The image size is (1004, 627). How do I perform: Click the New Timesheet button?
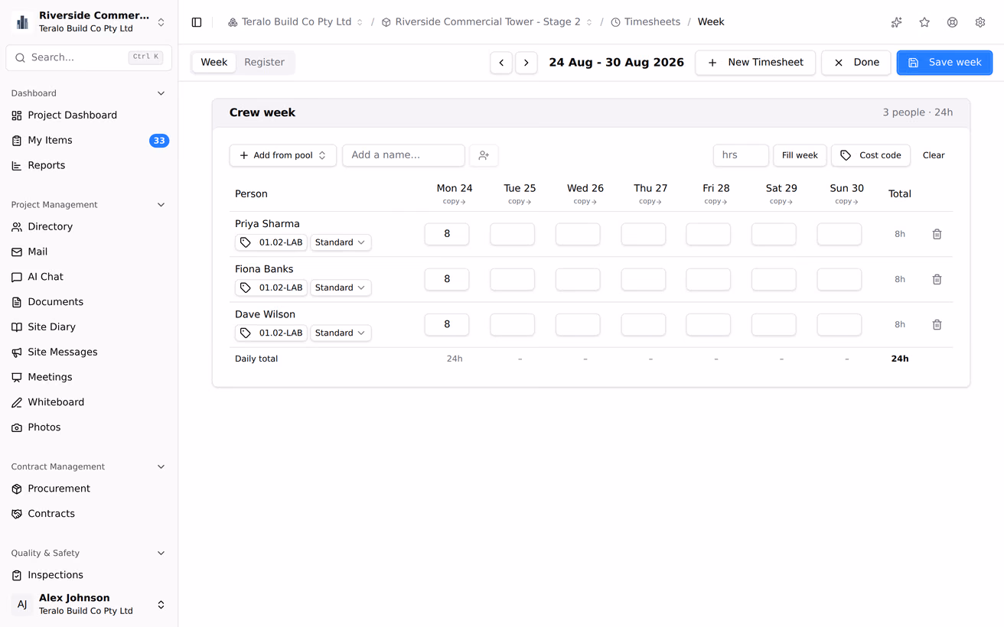pyautogui.click(x=755, y=63)
